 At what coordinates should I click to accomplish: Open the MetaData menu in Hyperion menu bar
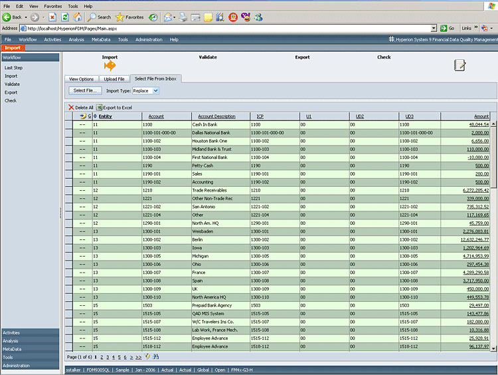[x=101, y=39]
